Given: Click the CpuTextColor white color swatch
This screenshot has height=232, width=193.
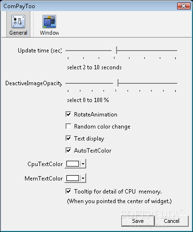Looking at the screenshot, I should point(73,164).
